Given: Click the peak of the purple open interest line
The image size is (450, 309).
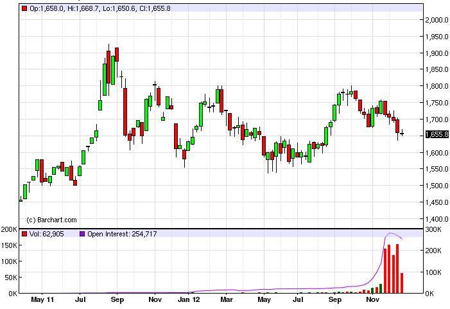Looking at the screenshot, I should 391,234.
